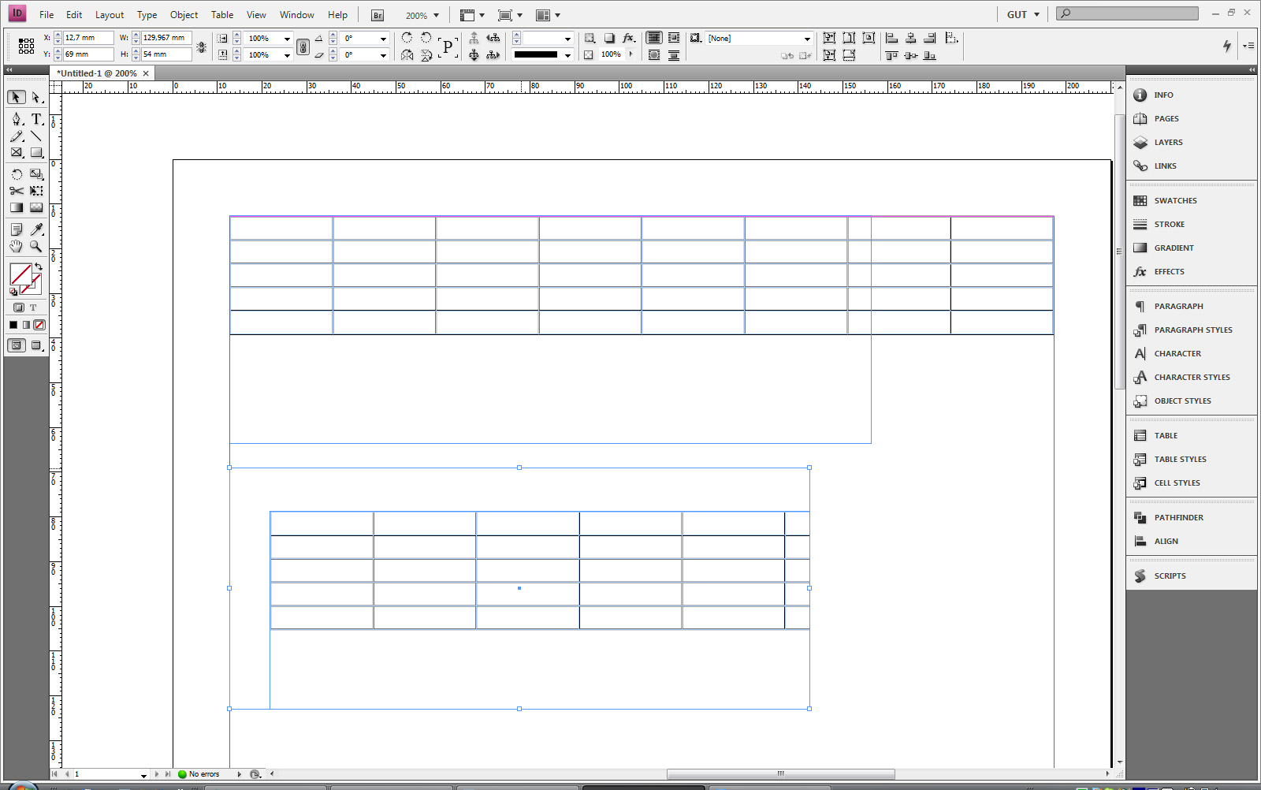Select the Scissors tool
1261x790 pixels.
point(17,191)
